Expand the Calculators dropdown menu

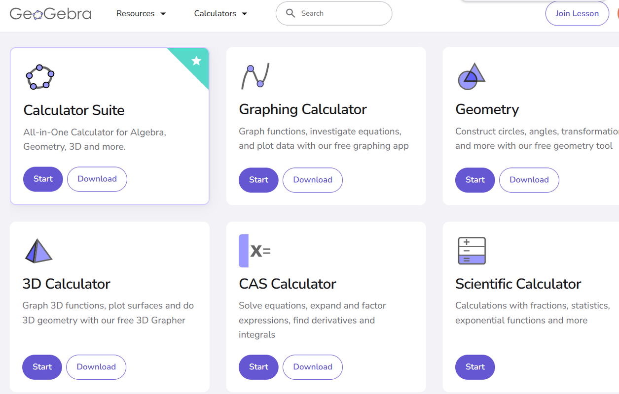click(x=220, y=14)
